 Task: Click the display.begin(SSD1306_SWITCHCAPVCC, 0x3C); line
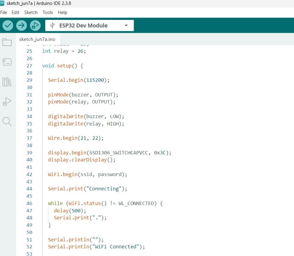[x=110, y=153]
